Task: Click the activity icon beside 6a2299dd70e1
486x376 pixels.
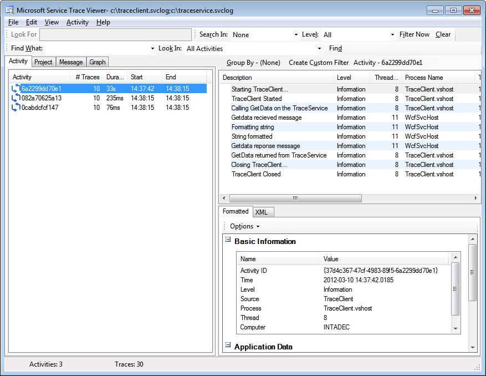Action: point(16,89)
